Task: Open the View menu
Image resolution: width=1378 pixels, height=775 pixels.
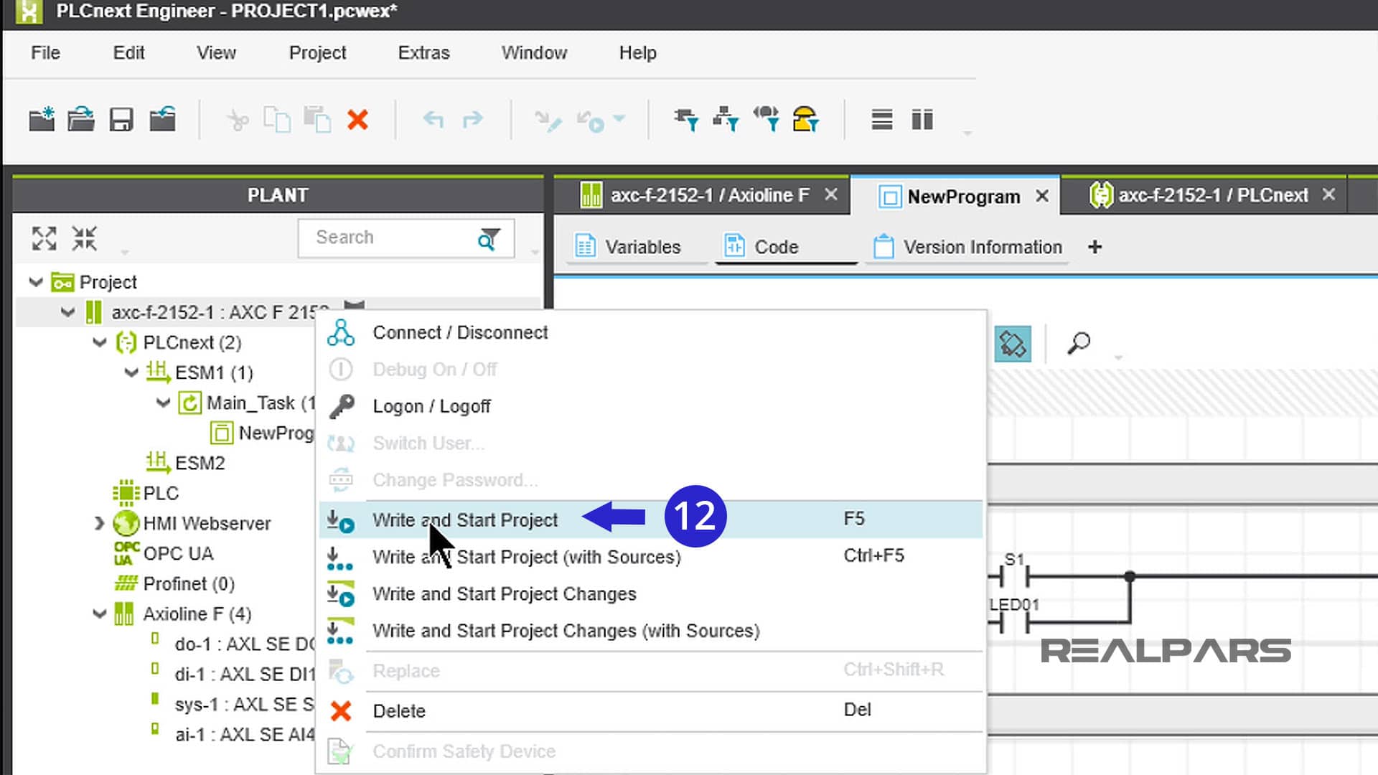Action: [x=216, y=53]
